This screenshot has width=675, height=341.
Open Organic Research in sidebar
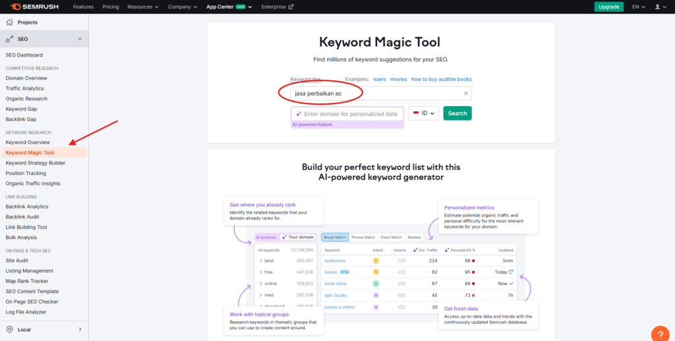click(x=26, y=99)
